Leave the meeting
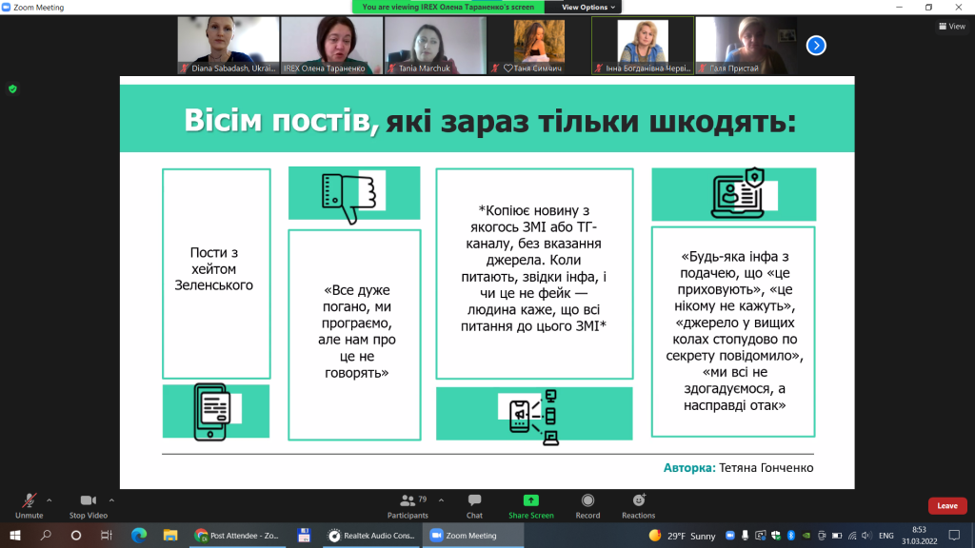975x548 pixels. 947,506
